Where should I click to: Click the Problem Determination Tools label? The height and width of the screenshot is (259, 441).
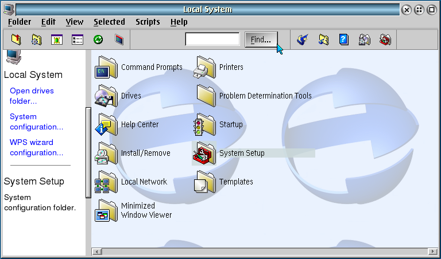click(x=265, y=96)
